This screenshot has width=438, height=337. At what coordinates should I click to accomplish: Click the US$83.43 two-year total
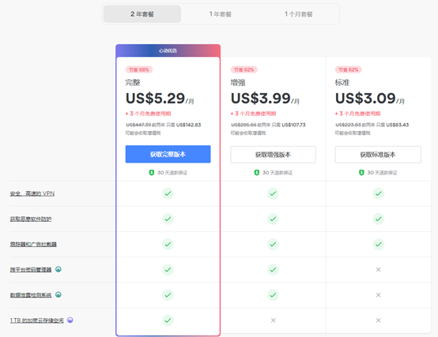coord(398,125)
